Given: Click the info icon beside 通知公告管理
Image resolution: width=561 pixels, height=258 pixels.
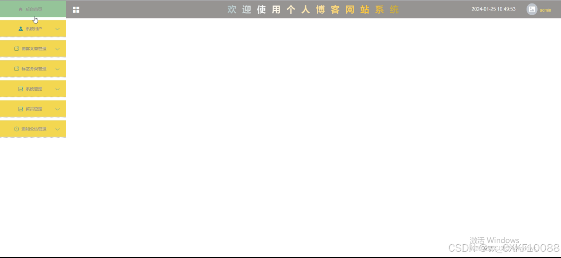Looking at the screenshot, I should click(x=16, y=129).
